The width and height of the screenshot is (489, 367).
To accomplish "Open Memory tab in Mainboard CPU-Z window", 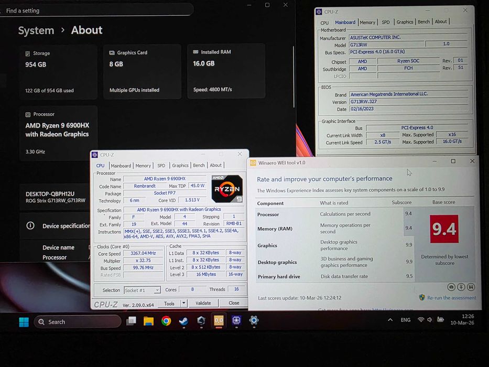I will [x=367, y=22].
